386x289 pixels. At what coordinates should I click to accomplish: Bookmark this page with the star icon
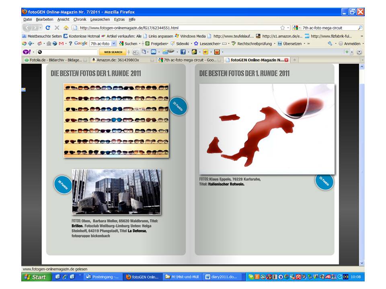click(x=282, y=28)
